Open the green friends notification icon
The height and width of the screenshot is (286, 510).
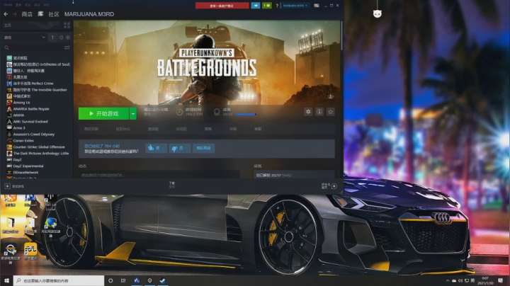267,6
